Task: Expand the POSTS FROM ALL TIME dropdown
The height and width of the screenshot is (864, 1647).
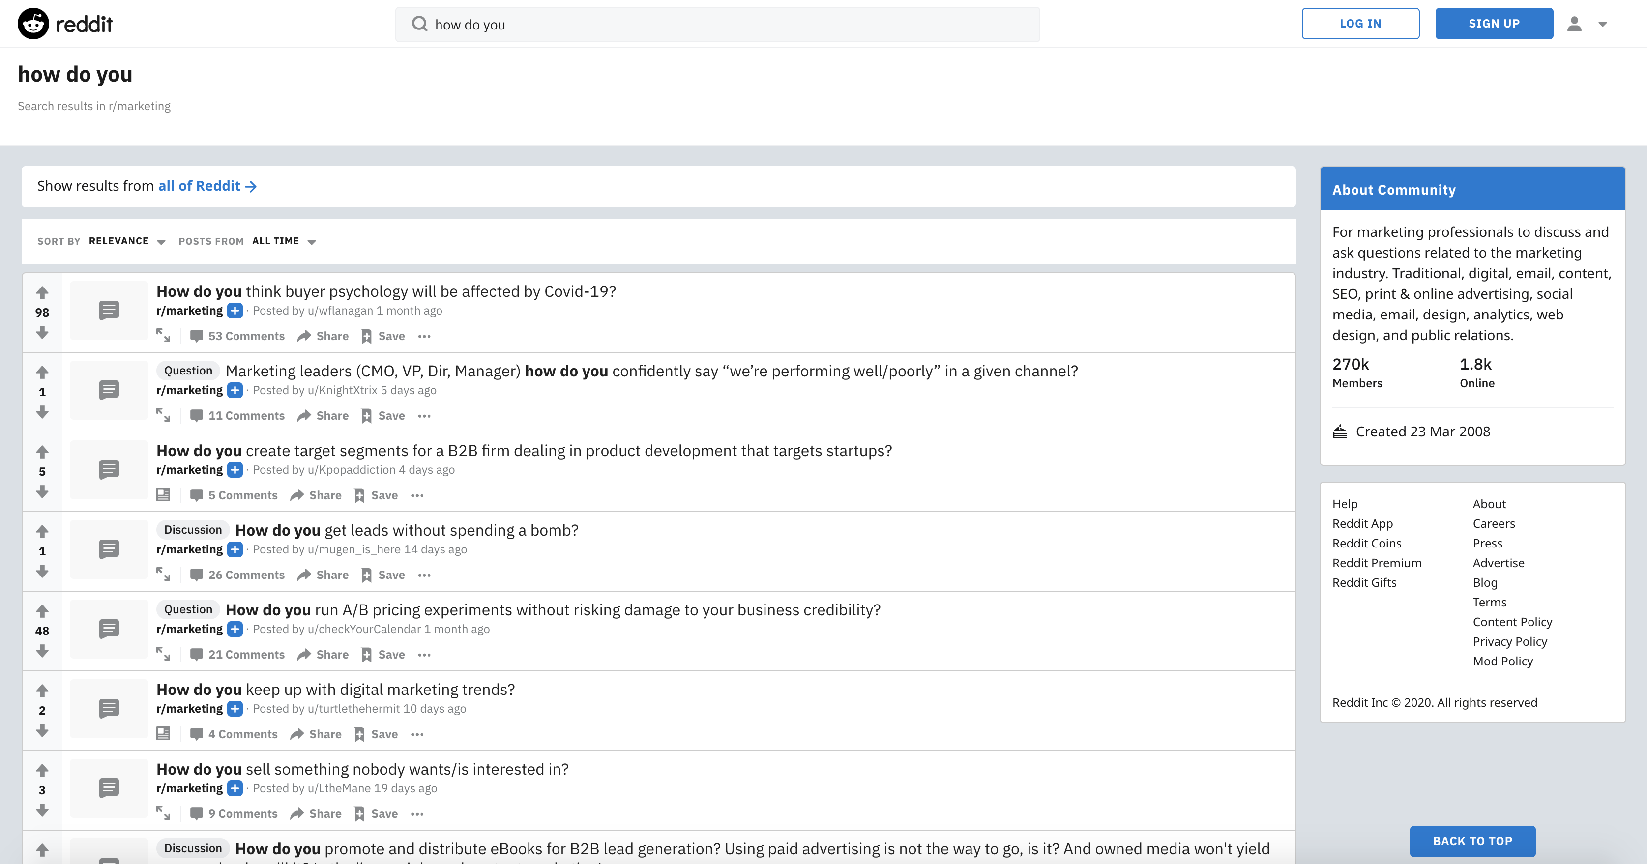Action: 282,241
